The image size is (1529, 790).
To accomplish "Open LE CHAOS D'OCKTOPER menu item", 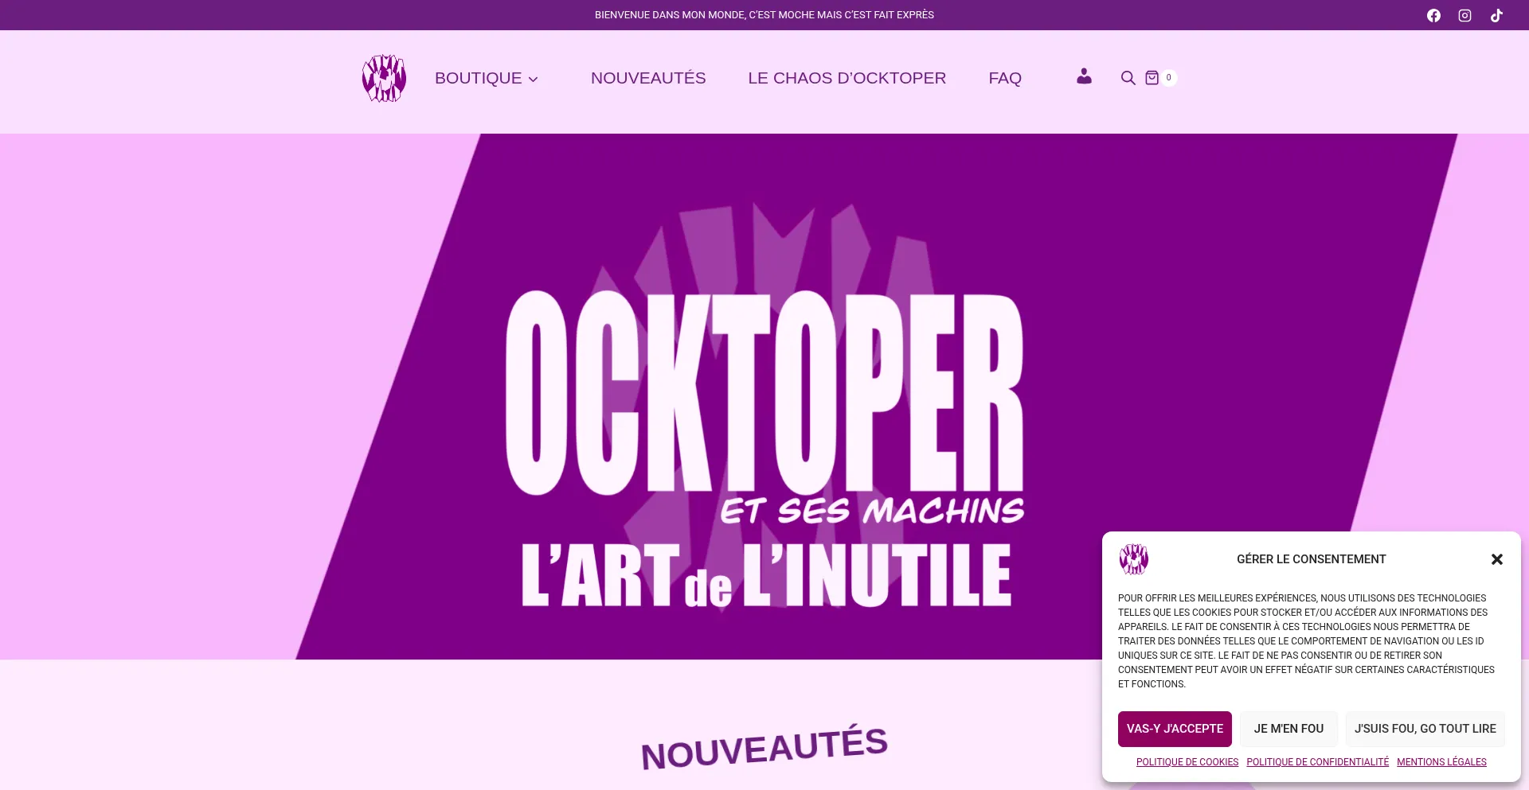I will pyautogui.click(x=847, y=78).
